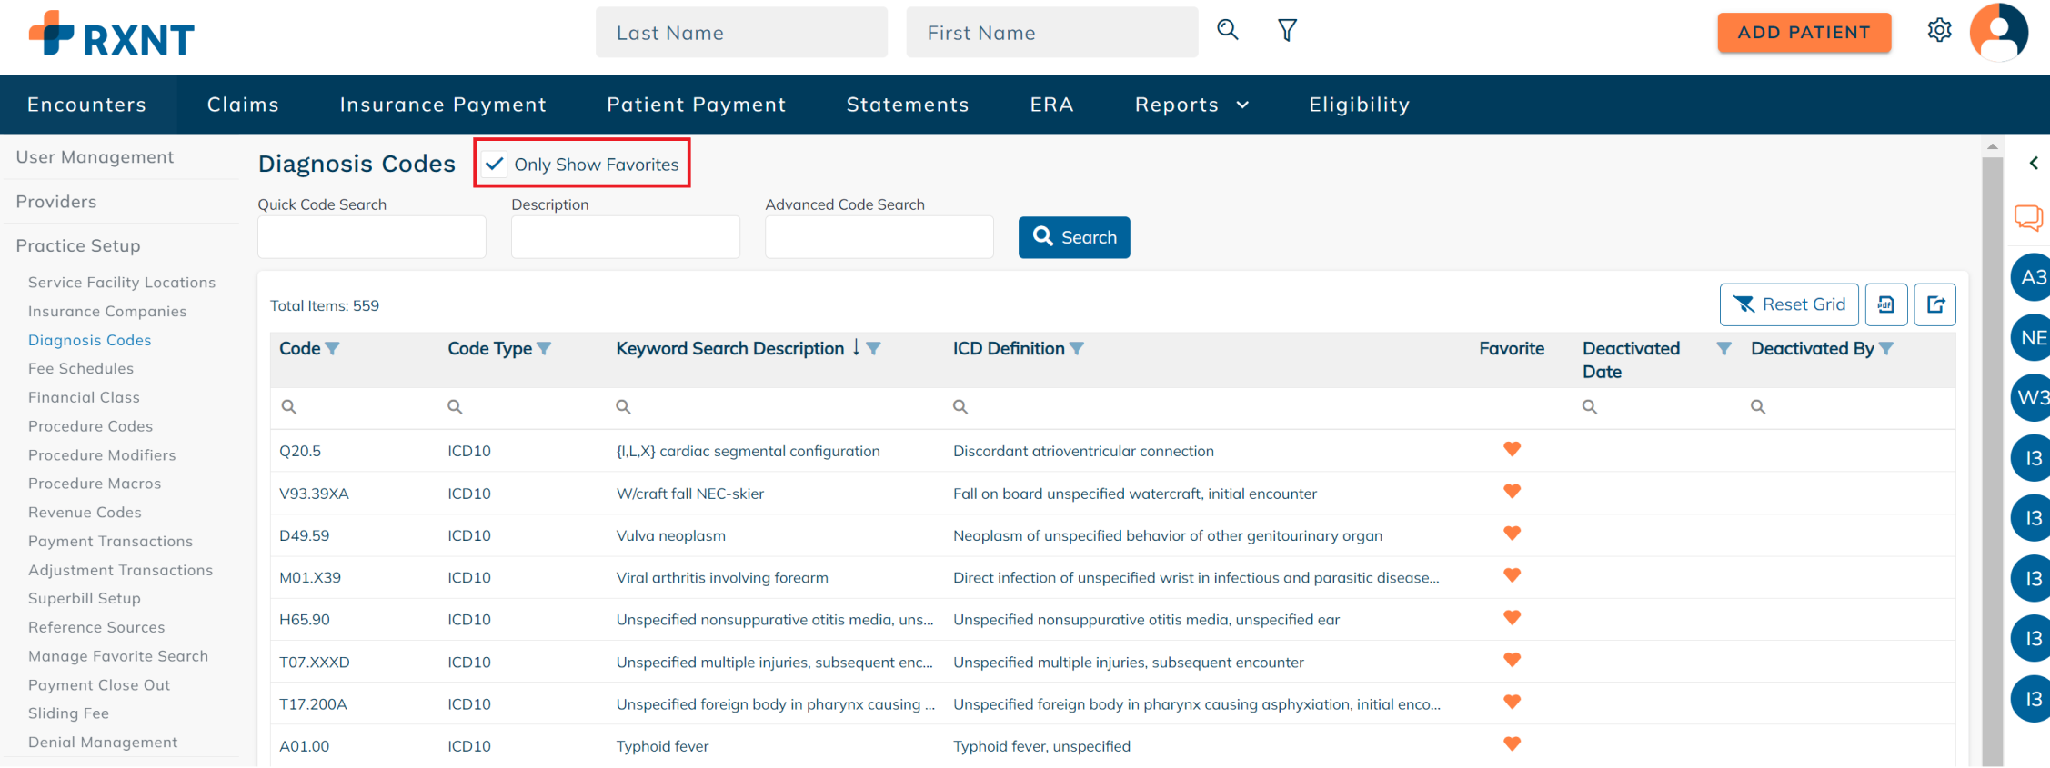
Task: Toggle sort arrow on Keyword Search Description
Action: point(856,348)
